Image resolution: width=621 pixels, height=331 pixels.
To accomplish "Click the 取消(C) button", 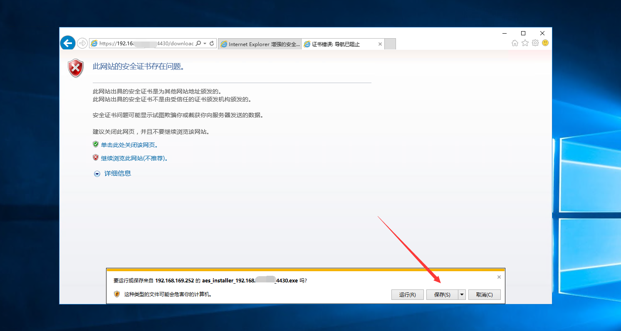I will (484, 294).
